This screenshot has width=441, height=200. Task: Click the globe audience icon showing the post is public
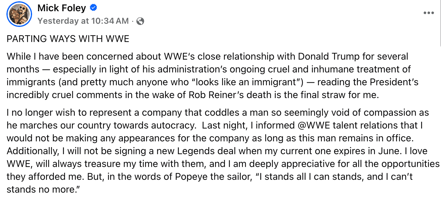(140, 21)
